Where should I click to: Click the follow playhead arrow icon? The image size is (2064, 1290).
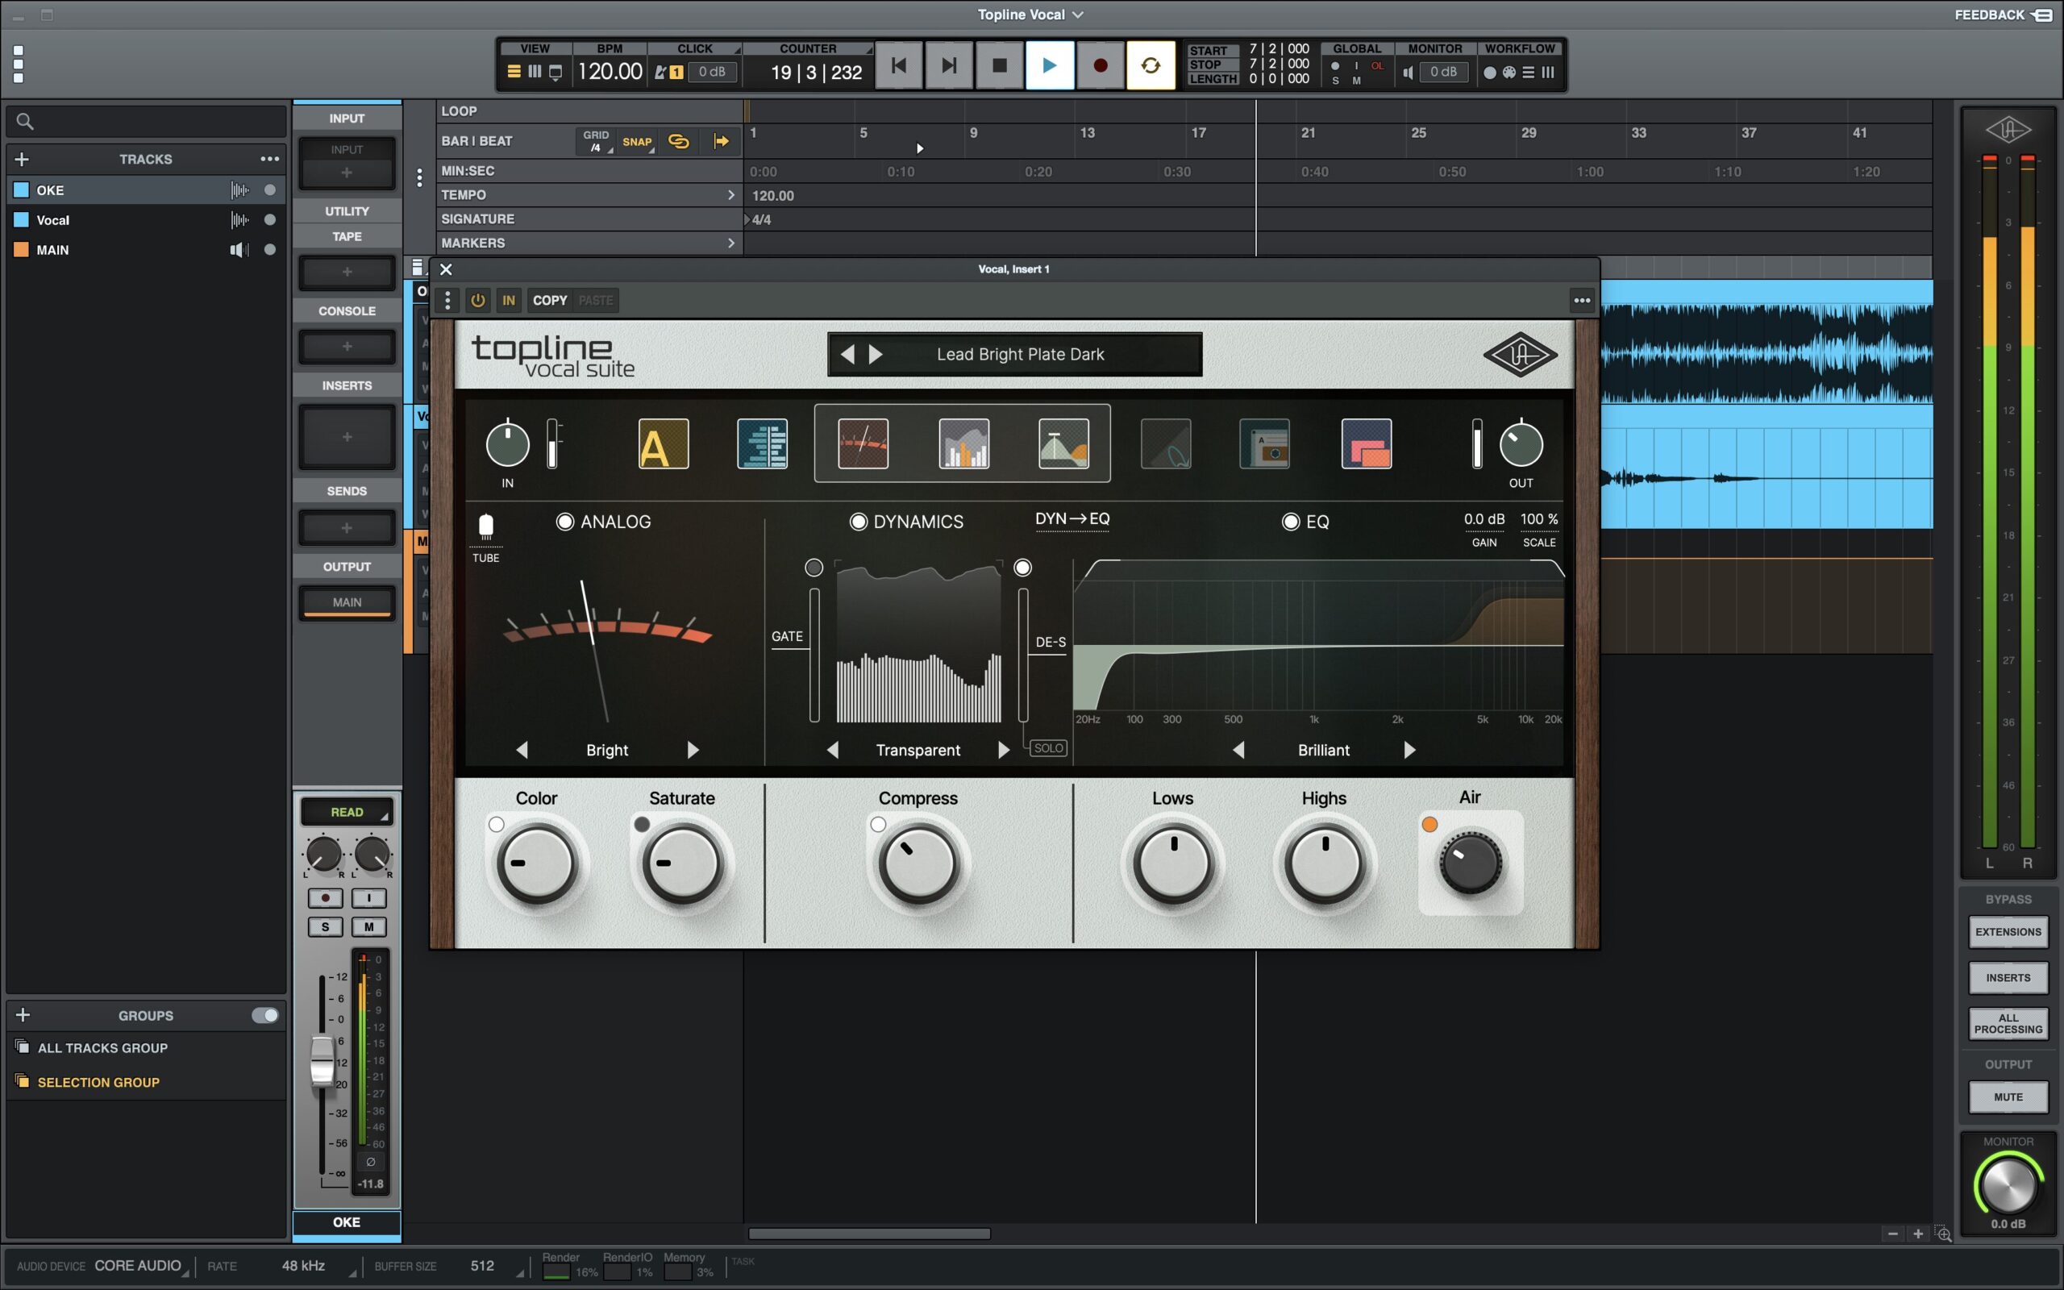click(722, 142)
